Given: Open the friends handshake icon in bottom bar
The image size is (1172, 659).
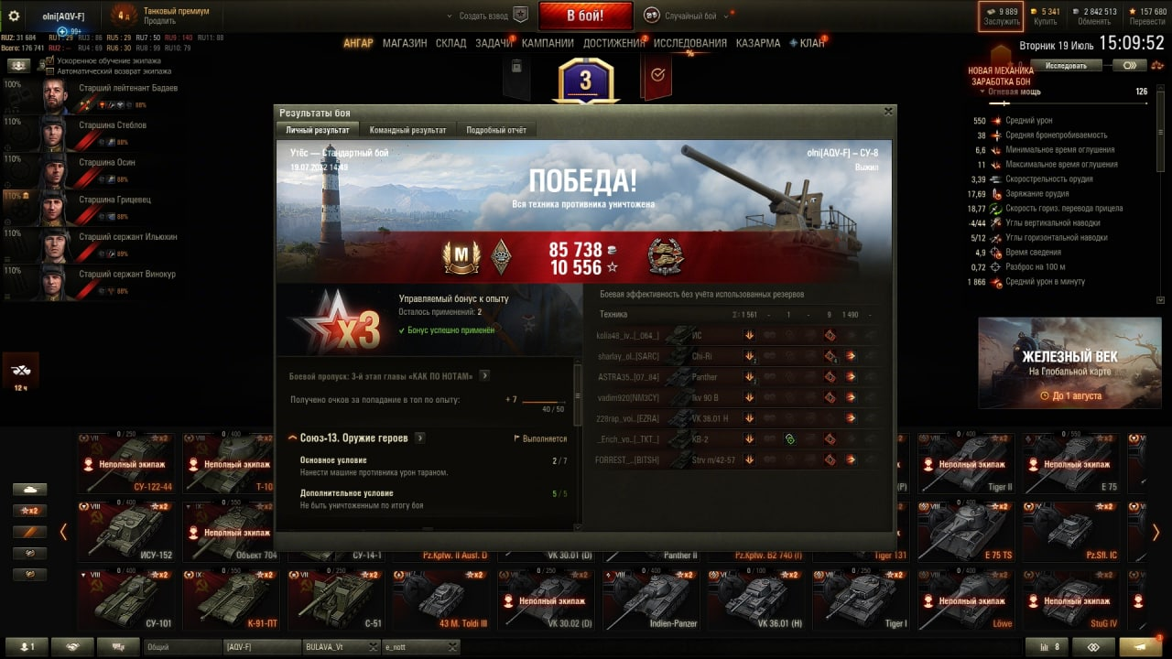Looking at the screenshot, I should coord(72,646).
